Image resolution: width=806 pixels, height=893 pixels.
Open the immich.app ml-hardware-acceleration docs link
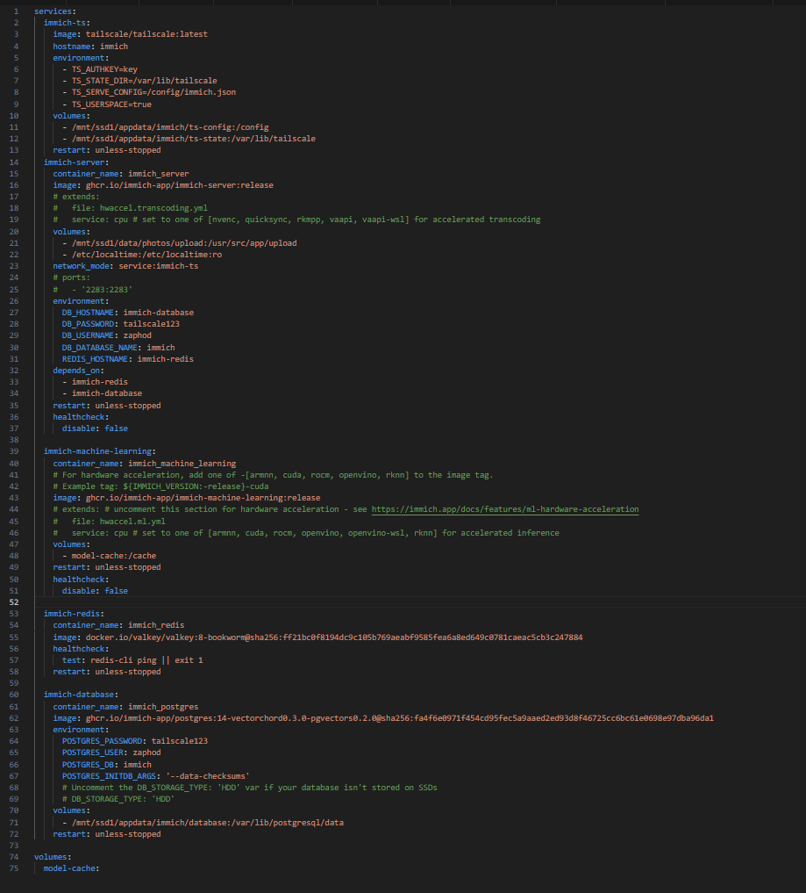click(x=505, y=509)
